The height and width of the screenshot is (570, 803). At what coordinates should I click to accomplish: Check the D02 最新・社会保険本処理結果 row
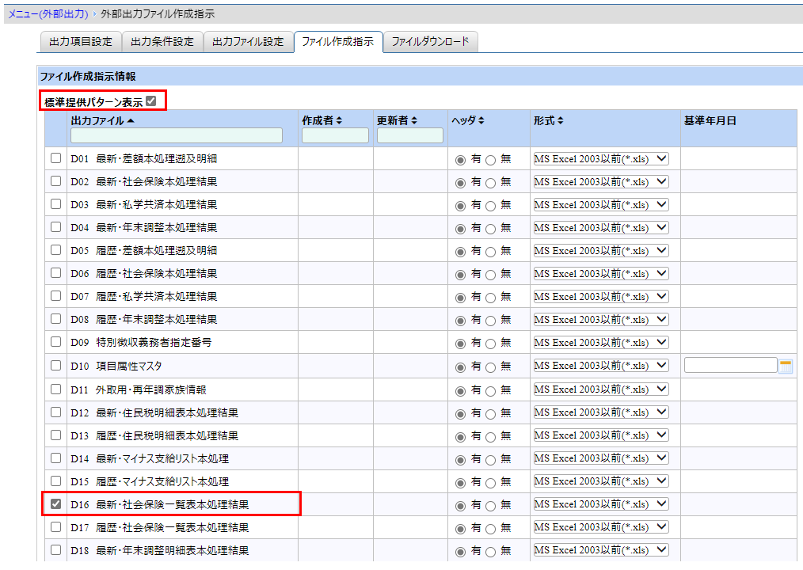55,181
